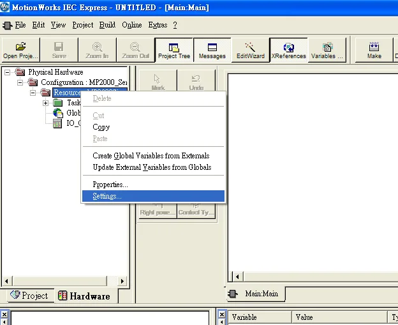Click the application icon left of File menu
The width and height of the screenshot is (398, 325).
7,25
